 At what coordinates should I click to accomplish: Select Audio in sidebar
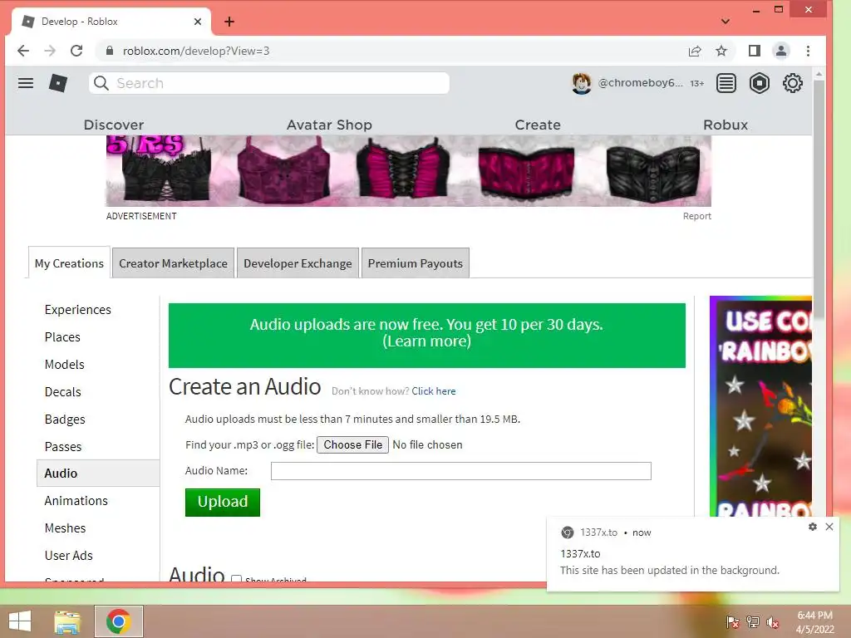coord(98,473)
